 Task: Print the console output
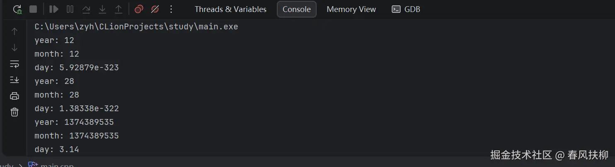(x=15, y=96)
